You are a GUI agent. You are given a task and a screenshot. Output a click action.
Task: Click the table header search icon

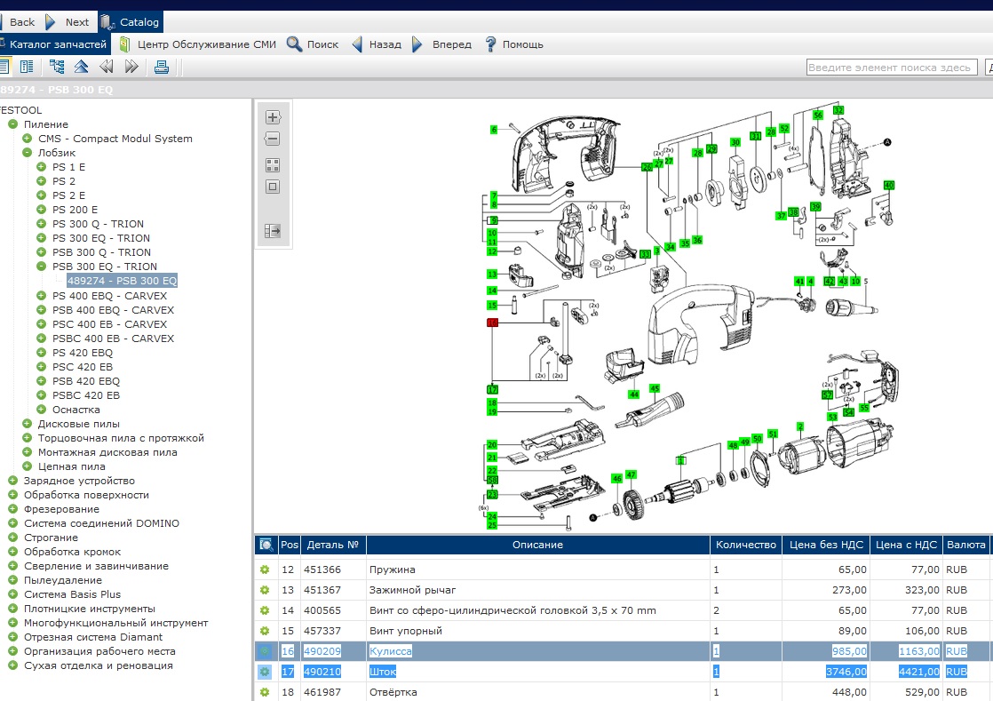point(266,545)
